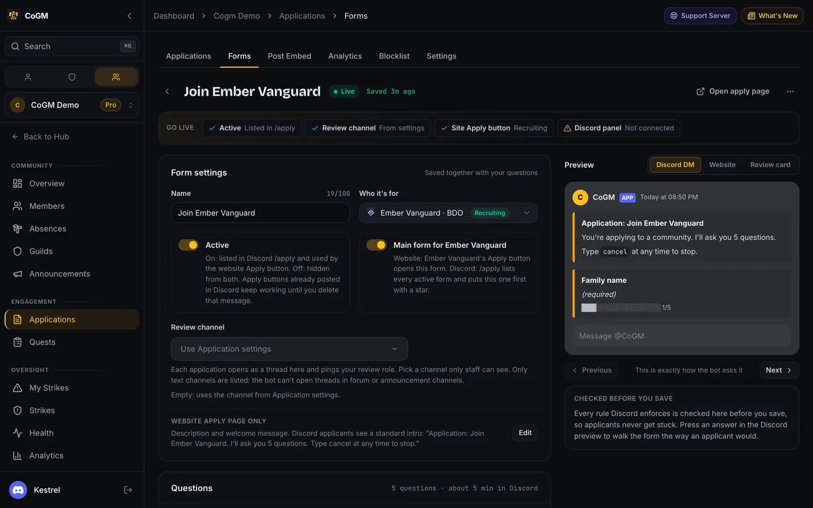Click the Discord avatar icon next to Kestrel
Image resolution: width=813 pixels, height=508 pixels.
(18, 490)
